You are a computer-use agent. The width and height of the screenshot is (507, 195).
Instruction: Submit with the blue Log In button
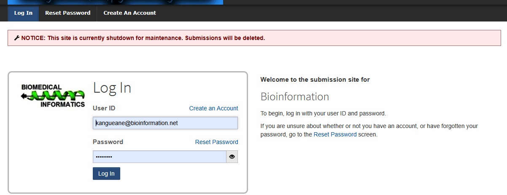point(106,174)
